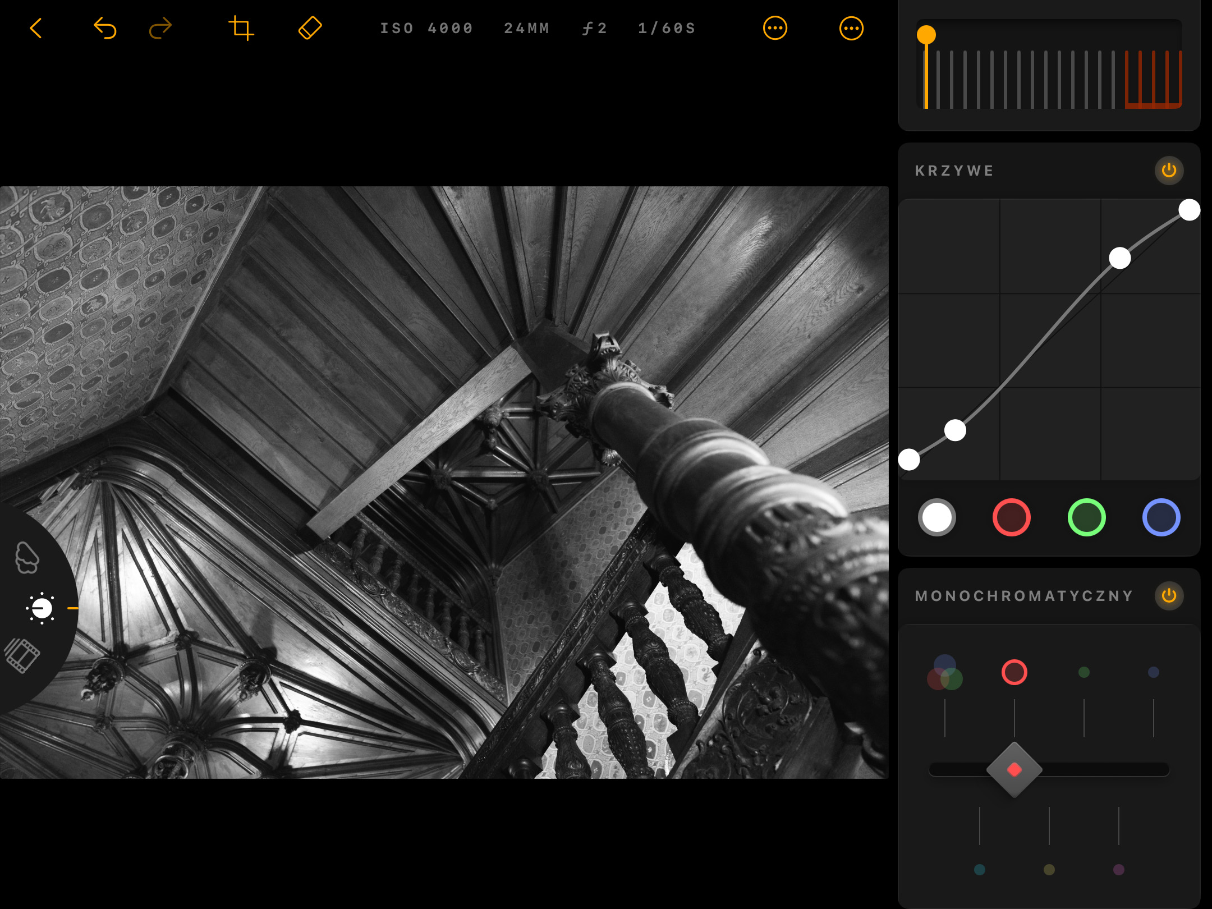Select the white luminance curve channel
1212x909 pixels.
tap(936, 517)
